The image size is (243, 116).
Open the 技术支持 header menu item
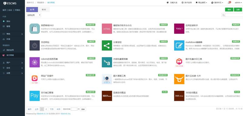pos(187,3)
